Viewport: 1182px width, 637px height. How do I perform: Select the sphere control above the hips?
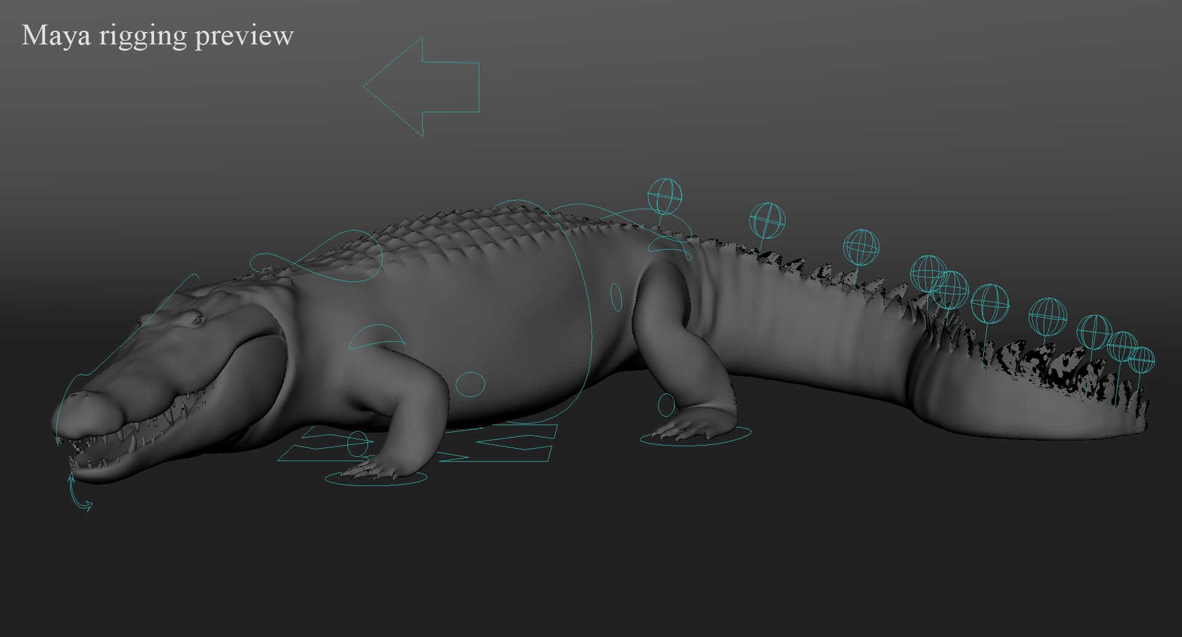point(665,196)
